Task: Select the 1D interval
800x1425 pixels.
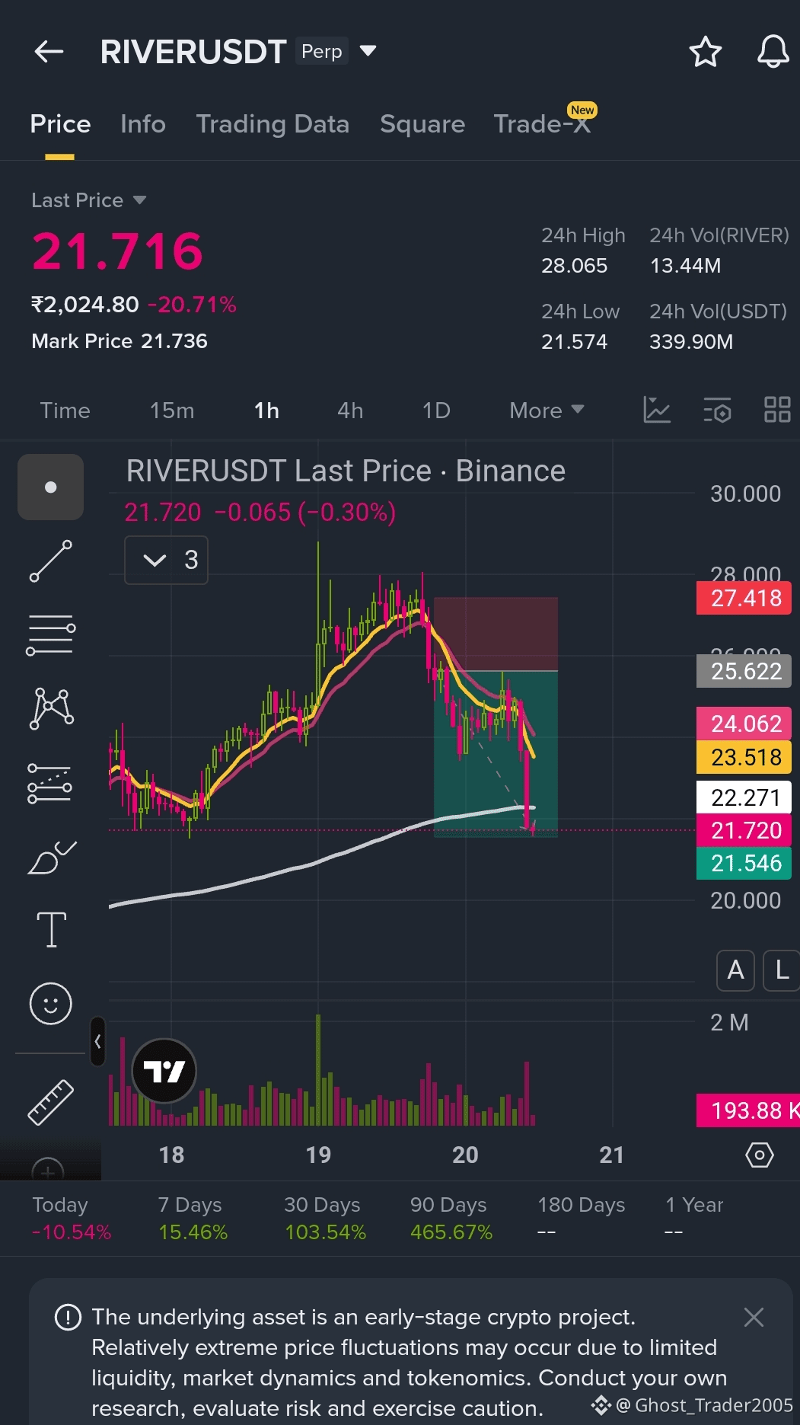Action: click(x=436, y=411)
